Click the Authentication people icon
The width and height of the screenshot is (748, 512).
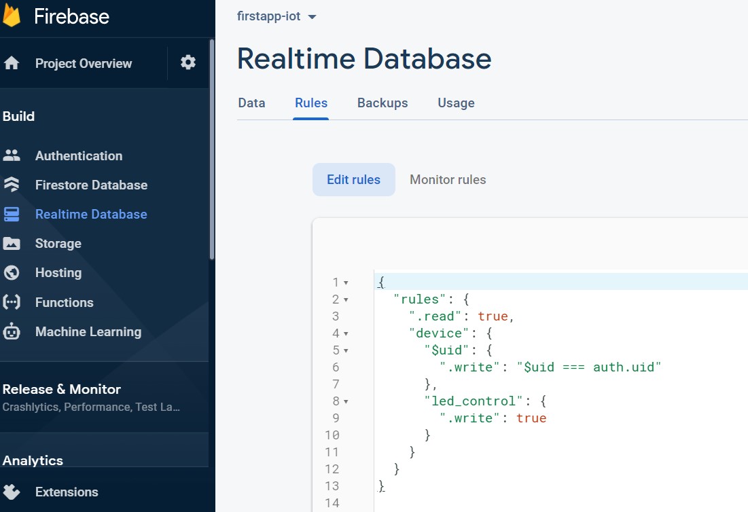click(12, 156)
